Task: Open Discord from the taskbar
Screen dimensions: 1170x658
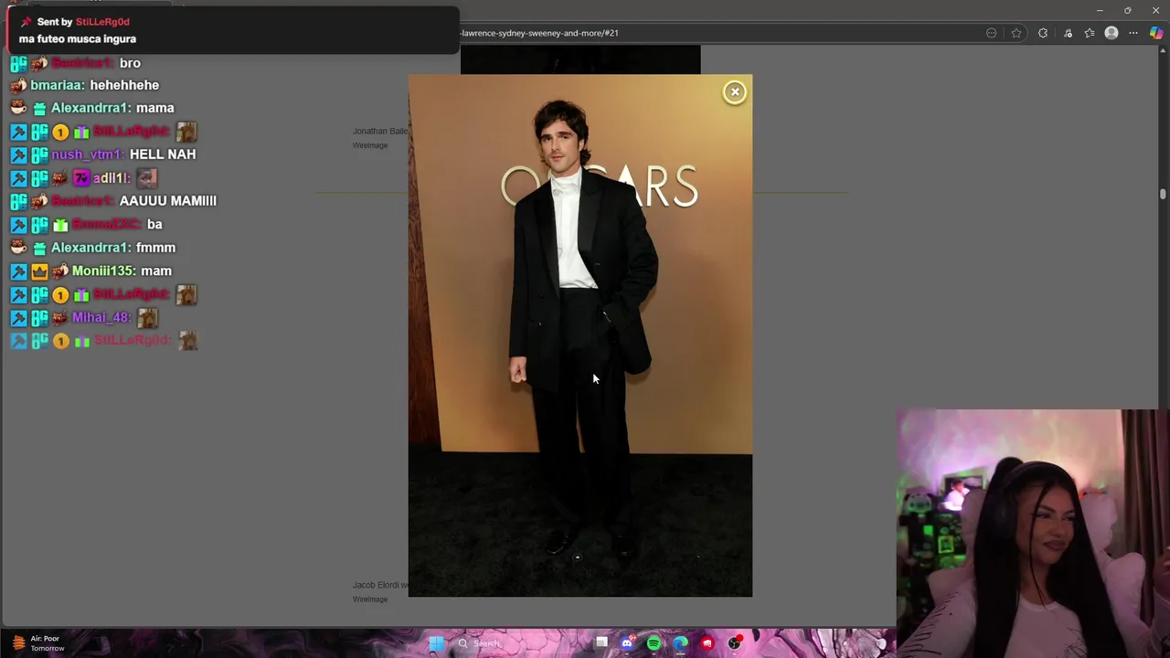Action: tap(627, 643)
